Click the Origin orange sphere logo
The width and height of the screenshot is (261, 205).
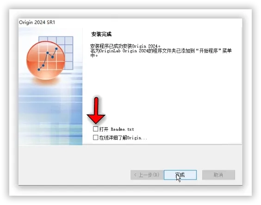[46, 61]
